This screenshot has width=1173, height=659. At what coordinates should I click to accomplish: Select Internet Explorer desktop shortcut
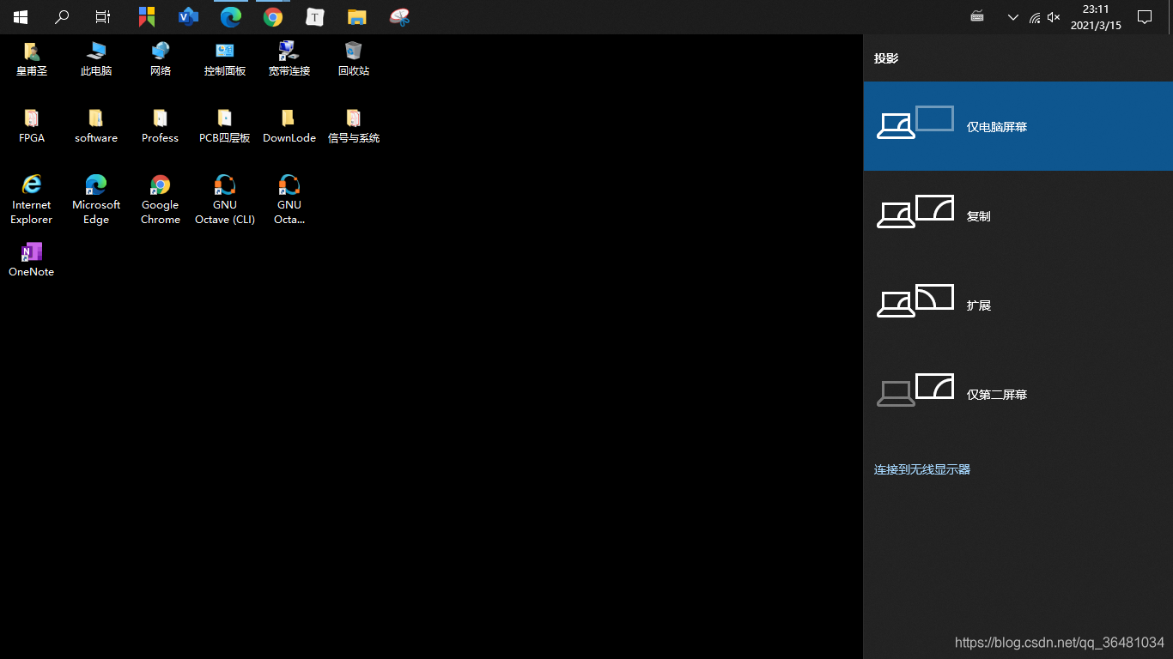pos(32,200)
